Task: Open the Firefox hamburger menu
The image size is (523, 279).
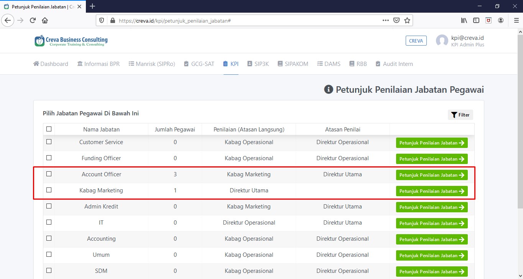Action: click(516, 21)
